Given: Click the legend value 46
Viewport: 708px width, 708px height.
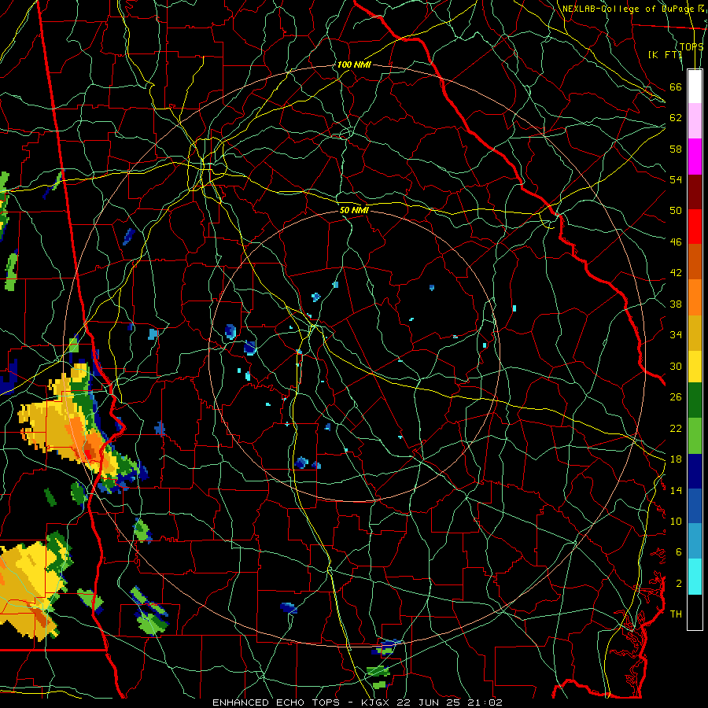Looking at the screenshot, I should 676,242.
